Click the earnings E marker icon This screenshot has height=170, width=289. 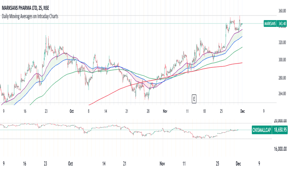[194, 99]
